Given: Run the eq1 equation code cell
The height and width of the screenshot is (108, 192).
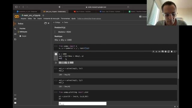Looking at the screenshot, I should click(x=56, y=54).
